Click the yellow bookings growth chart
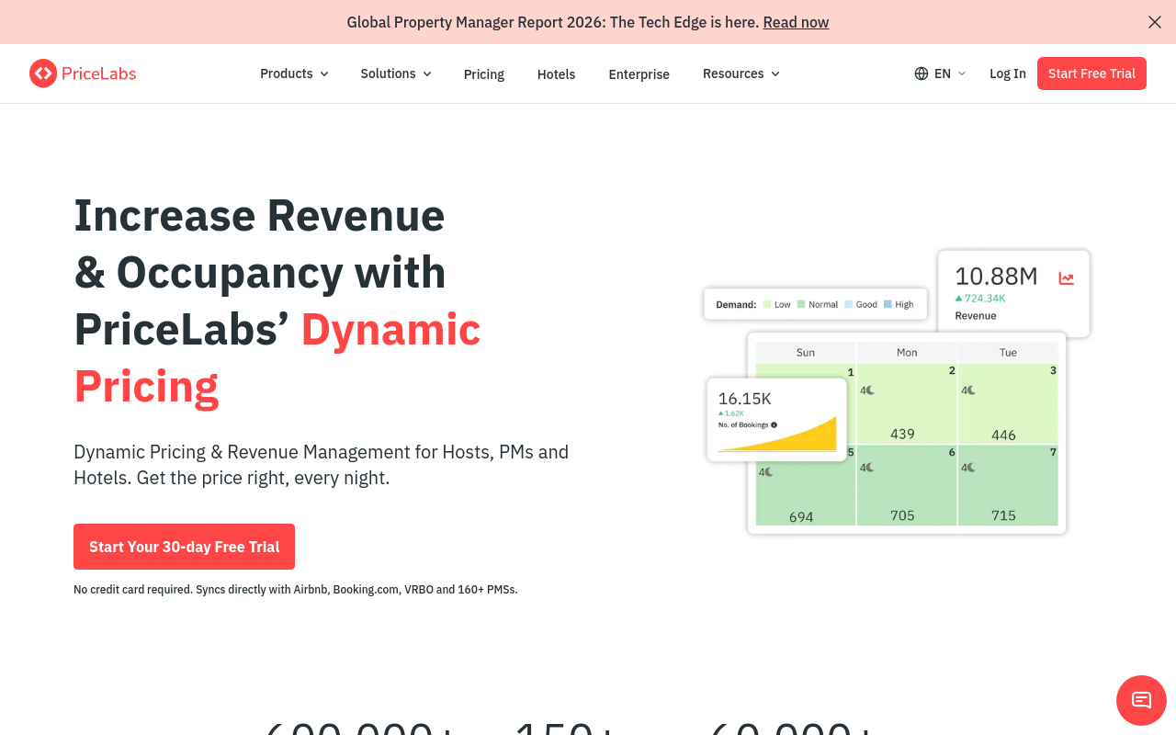The height and width of the screenshot is (735, 1176). (x=777, y=434)
